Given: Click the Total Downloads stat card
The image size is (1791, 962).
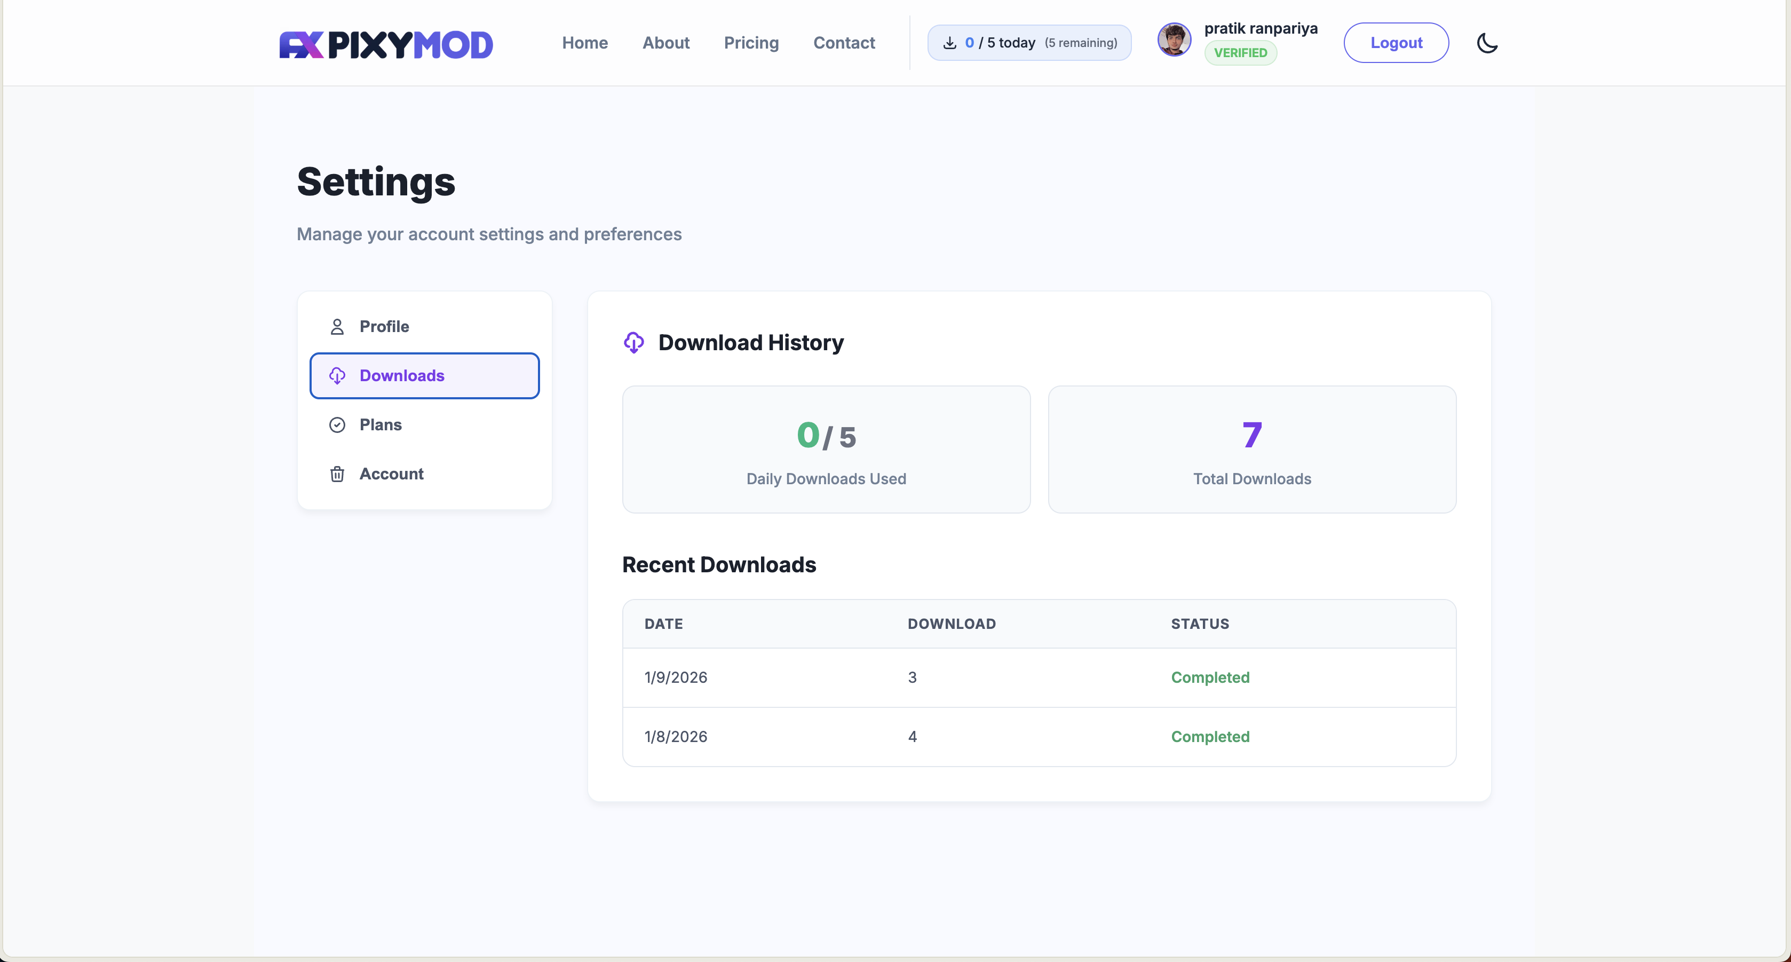Looking at the screenshot, I should [x=1251, y=450].
